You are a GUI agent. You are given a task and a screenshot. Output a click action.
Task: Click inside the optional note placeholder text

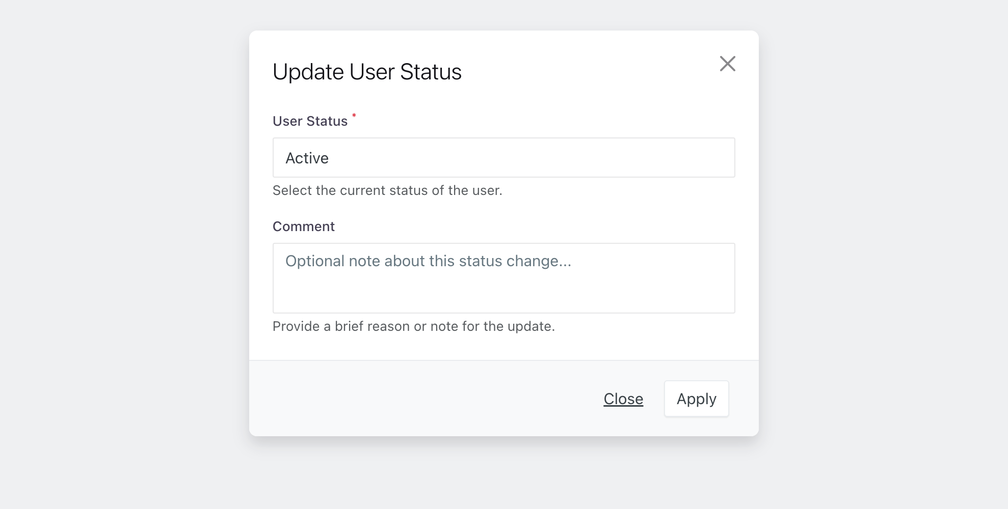coord(429,261)
